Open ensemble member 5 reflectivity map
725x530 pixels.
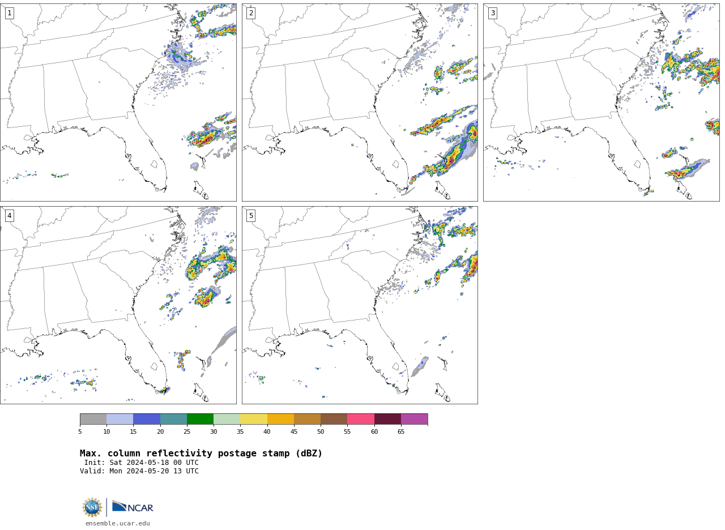pos(360,305)
